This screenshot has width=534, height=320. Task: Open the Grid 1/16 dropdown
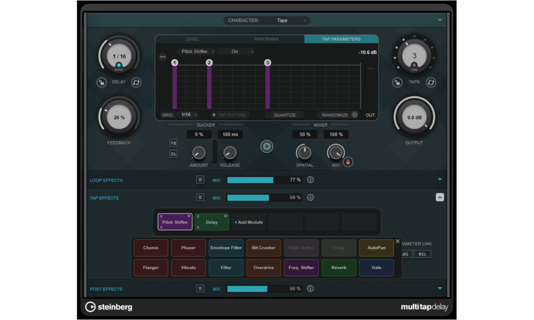click(x=188, y=115)
